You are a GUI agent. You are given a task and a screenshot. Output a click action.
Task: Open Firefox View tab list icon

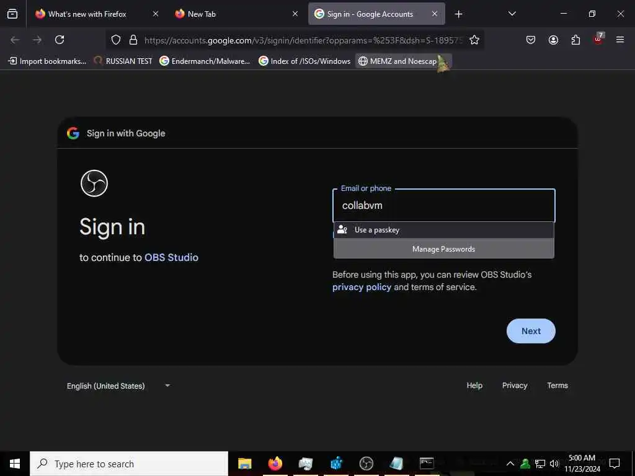(12, 14)
